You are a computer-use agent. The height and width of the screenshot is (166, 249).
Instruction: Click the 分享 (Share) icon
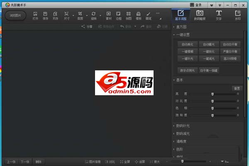87,26
